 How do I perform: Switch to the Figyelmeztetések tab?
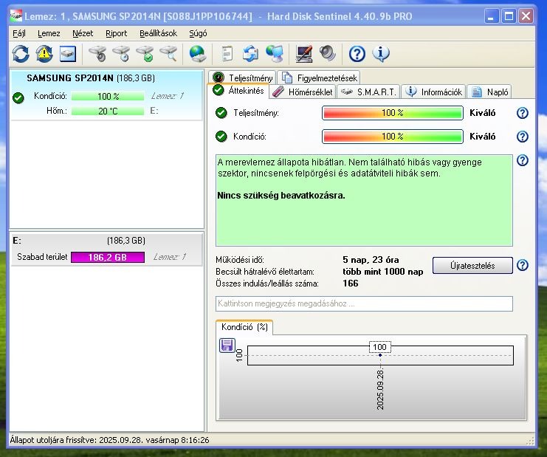(x=319, y=78)
